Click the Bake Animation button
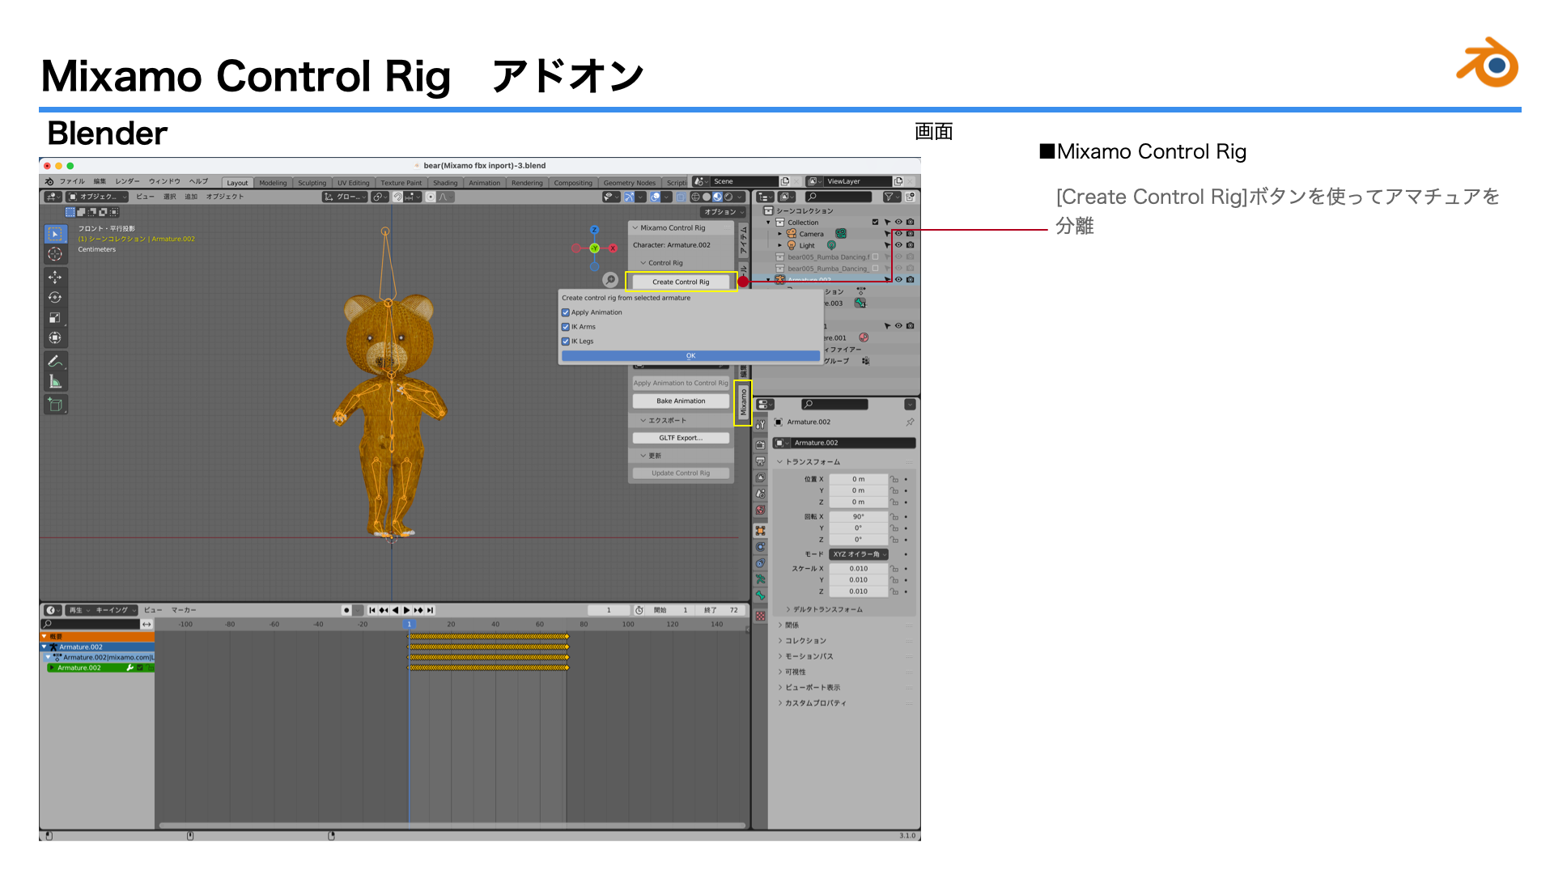 click(x=681, y=401)
